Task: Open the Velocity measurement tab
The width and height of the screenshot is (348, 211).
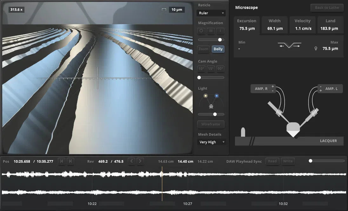Action: (302, 25)
